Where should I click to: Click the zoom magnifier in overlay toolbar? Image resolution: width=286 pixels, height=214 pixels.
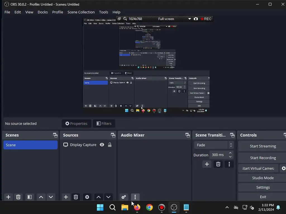click(125, 19)
